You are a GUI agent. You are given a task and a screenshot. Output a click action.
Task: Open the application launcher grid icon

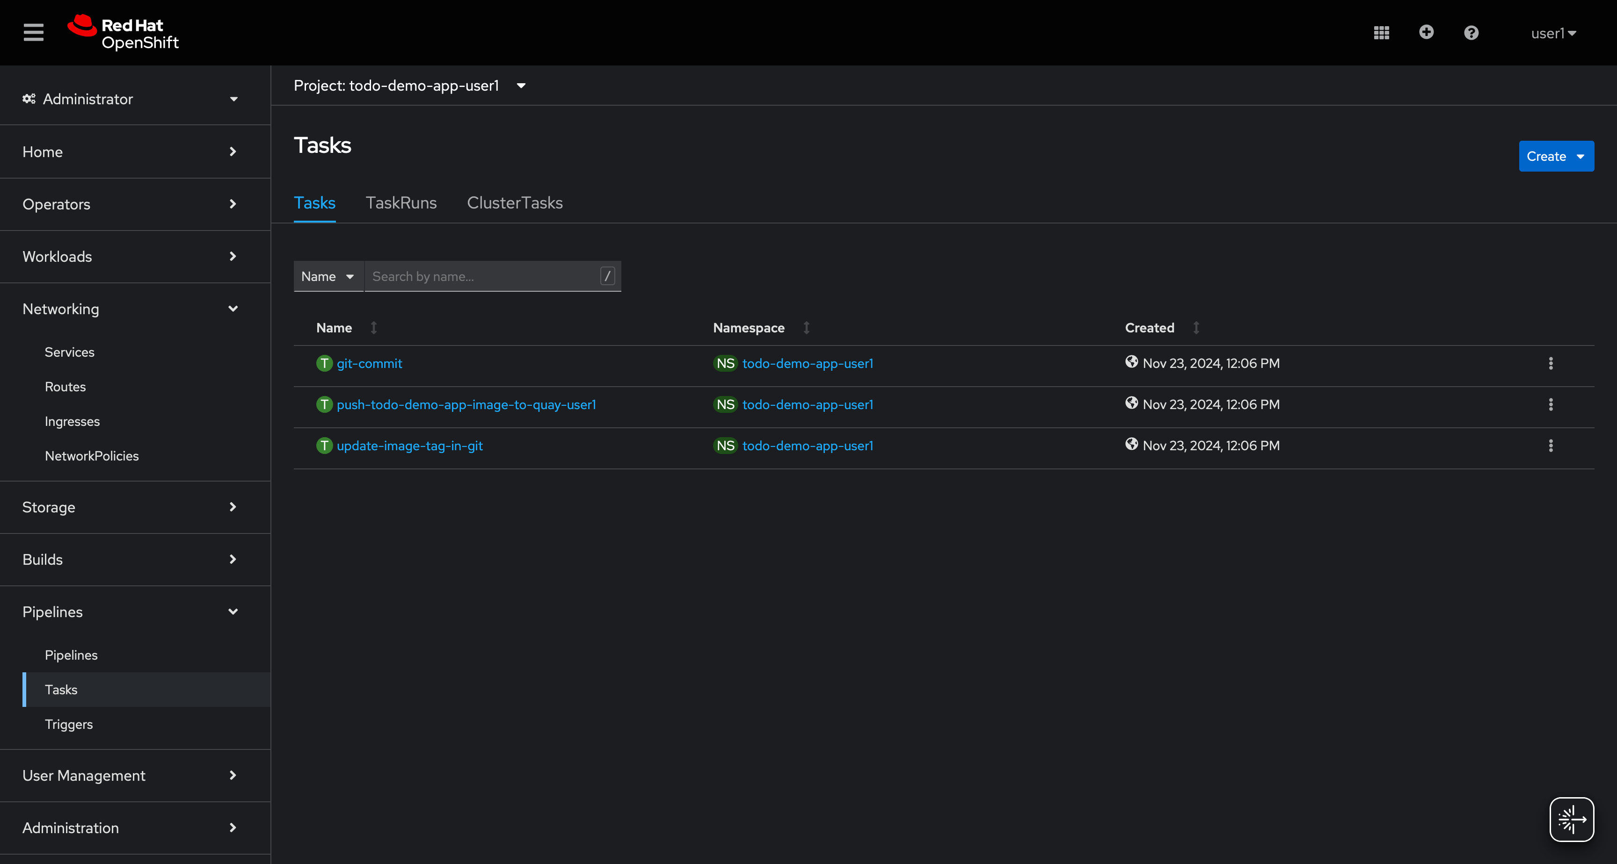click(x=1381, y=33)
